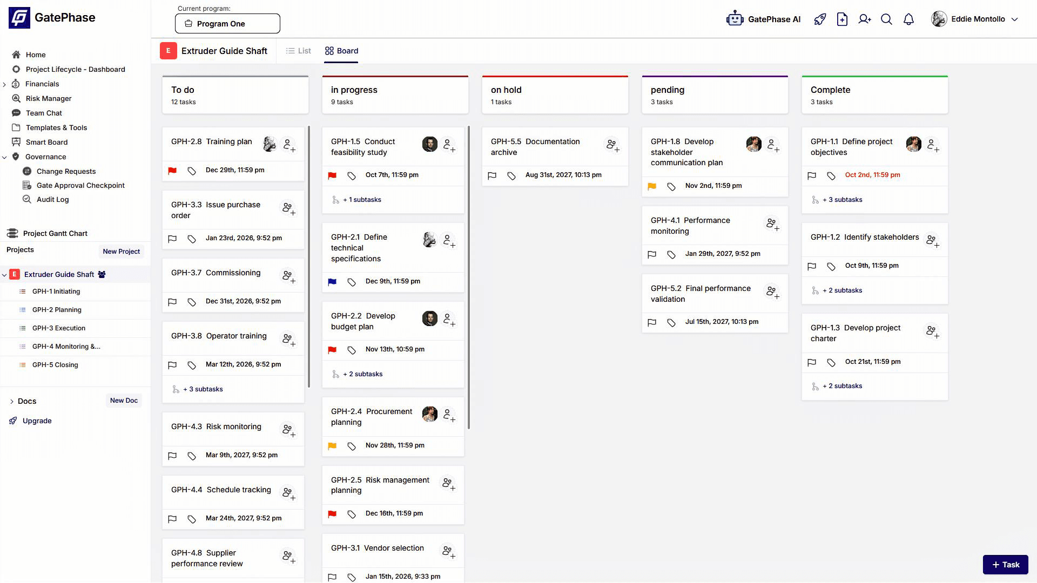The image size is (1037, 583).
Task: Click flag icon on GPH-1.1 Define project objectives
Action: [812, 175]
